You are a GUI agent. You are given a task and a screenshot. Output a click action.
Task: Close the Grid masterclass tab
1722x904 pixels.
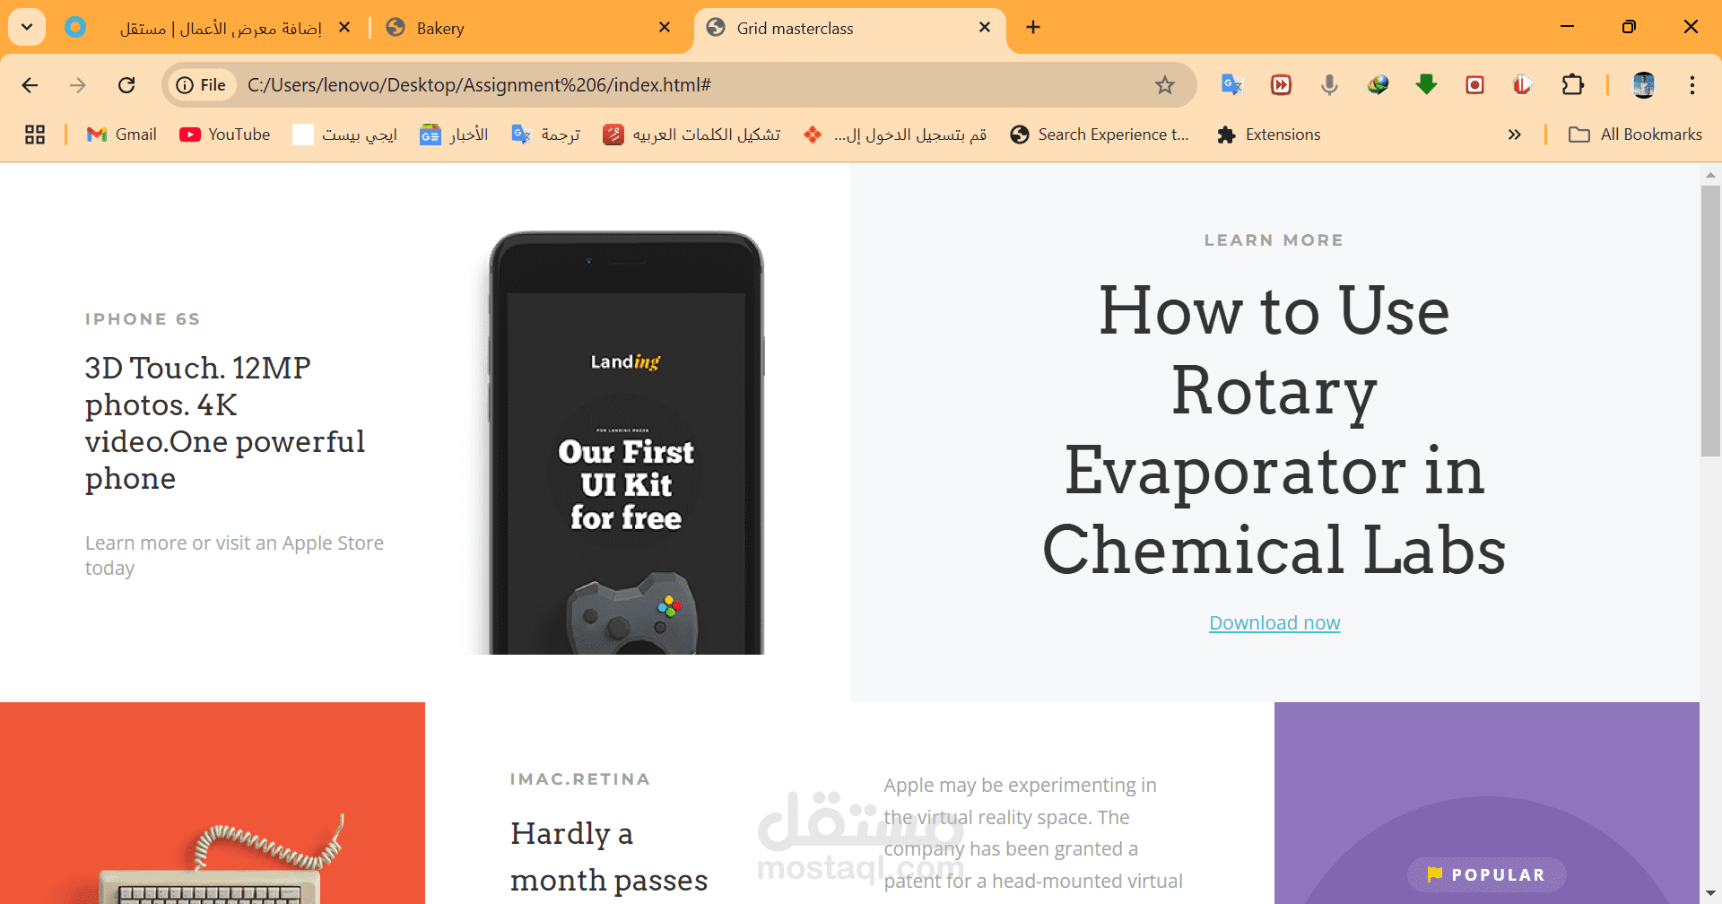[x=985, y=28]
